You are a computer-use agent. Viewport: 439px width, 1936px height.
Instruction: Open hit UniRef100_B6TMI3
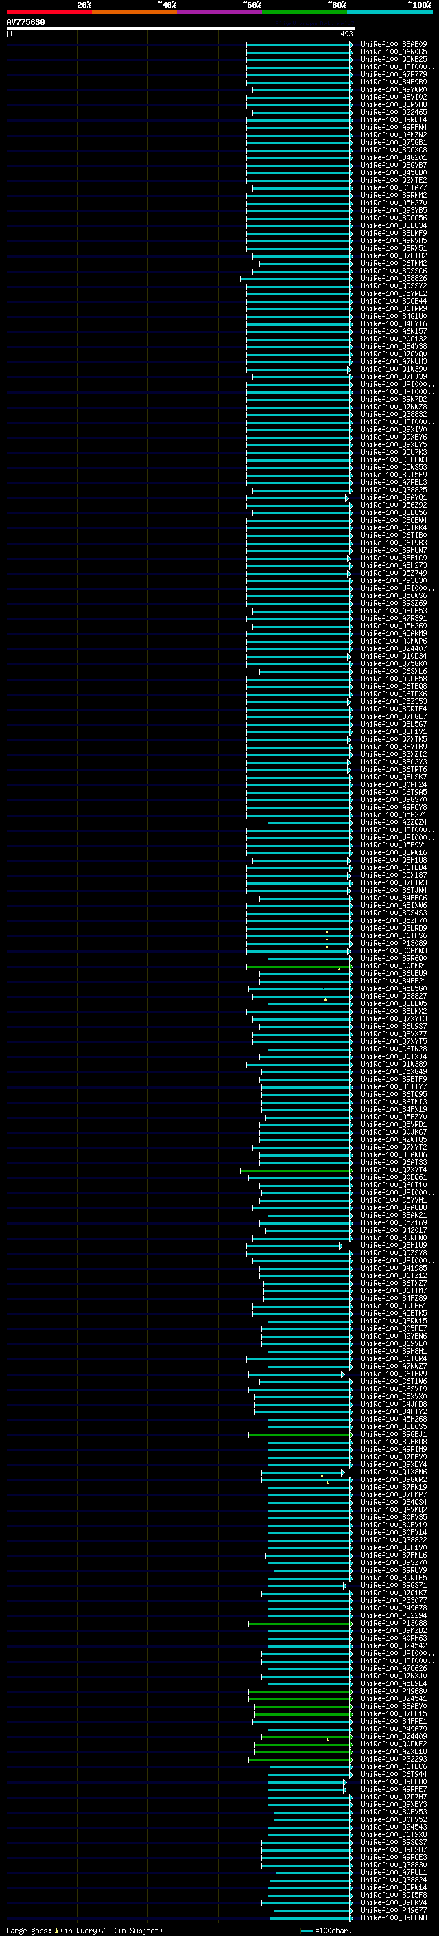click(393, 1102)
